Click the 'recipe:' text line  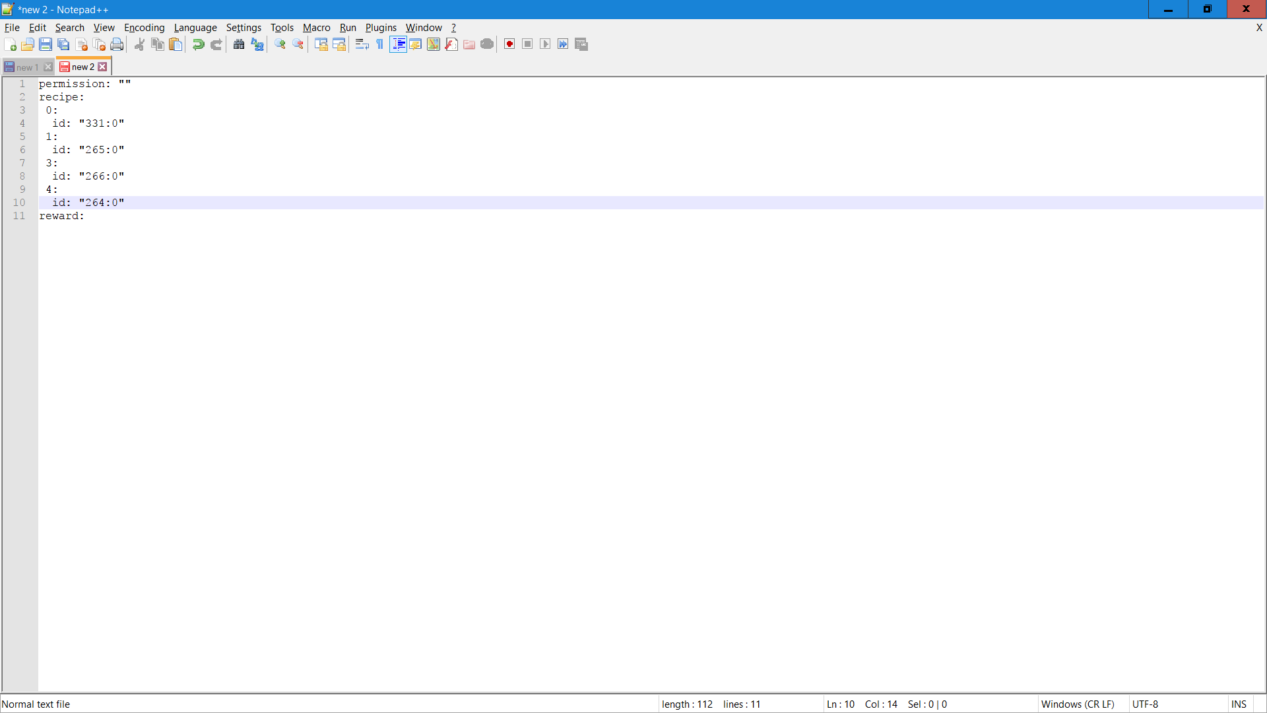click(61, 97)
